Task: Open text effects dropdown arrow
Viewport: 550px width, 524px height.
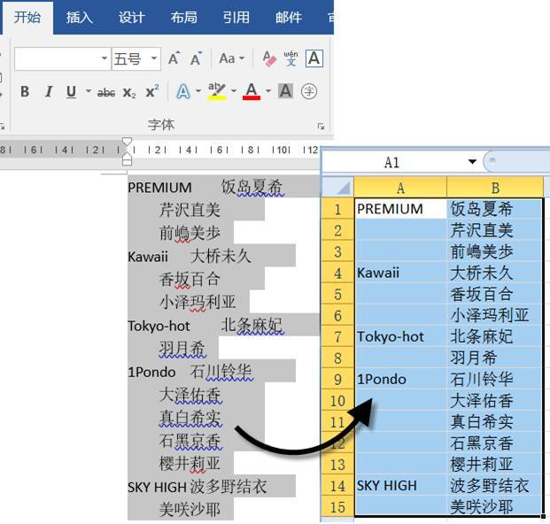Action: point(198,91)
